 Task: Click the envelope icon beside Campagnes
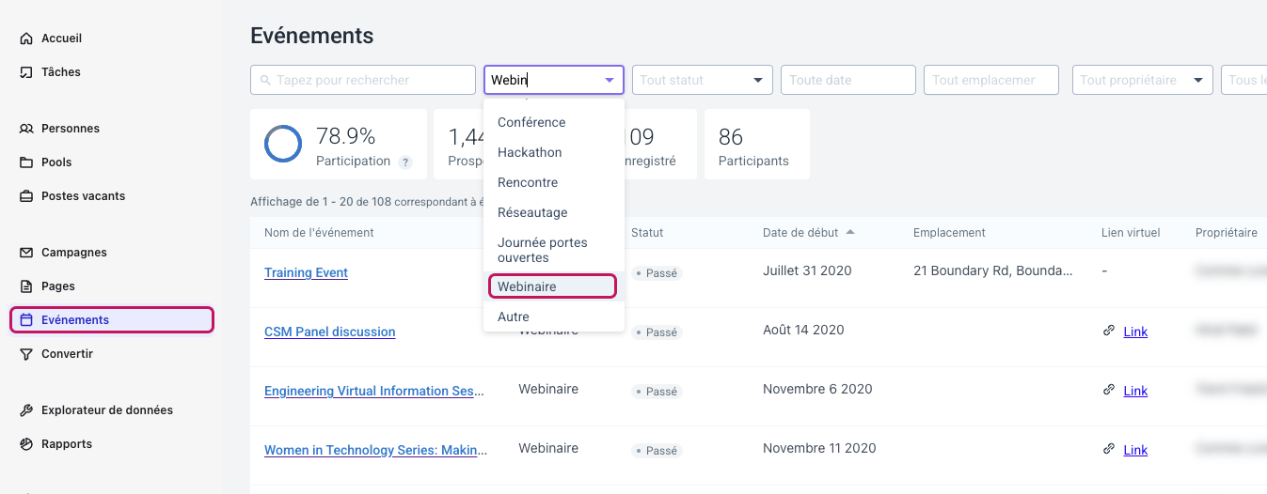[26, 253]
